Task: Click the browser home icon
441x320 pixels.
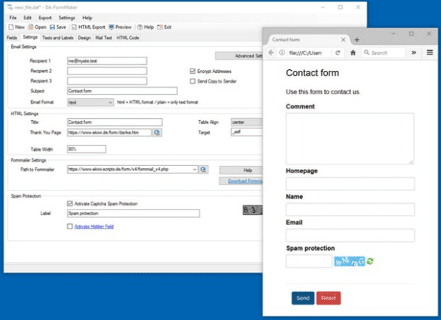Action: coord(353,53)
